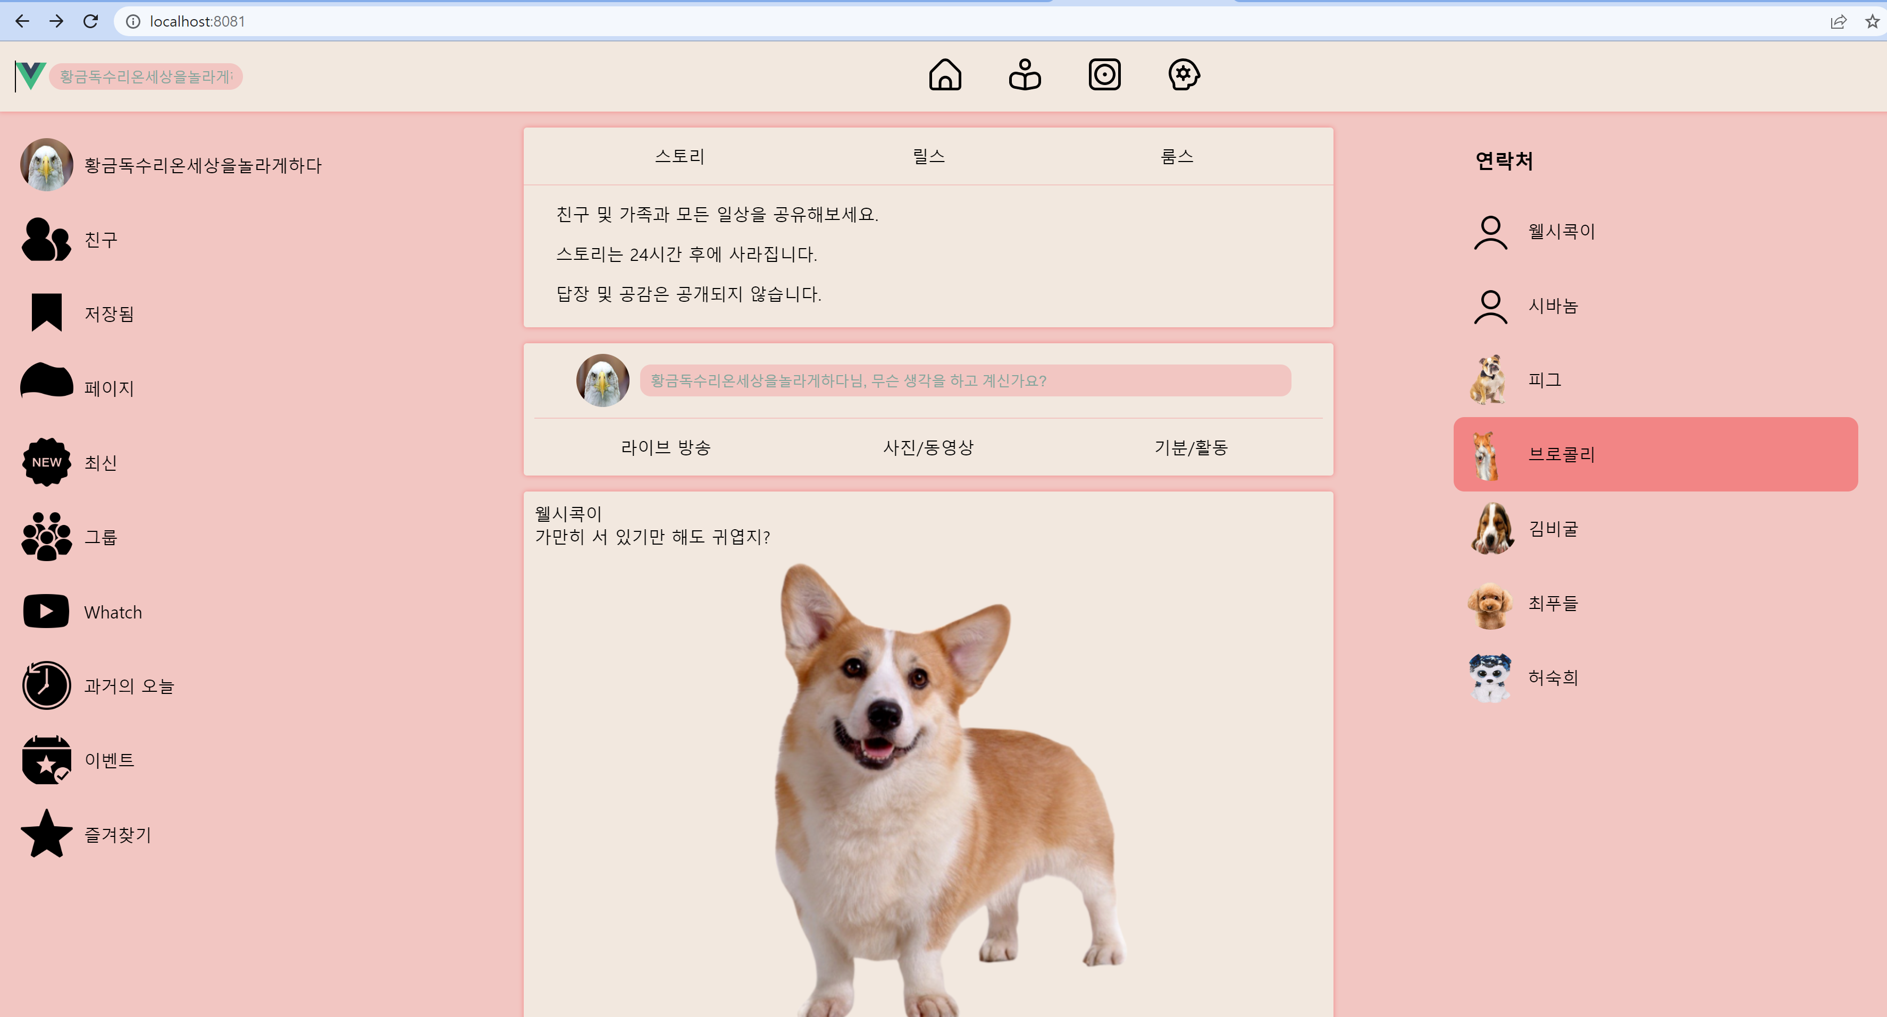Open the Home icon in top navigation
The width and height of the screenshot is (1887, 1017).
click(945, 75)
